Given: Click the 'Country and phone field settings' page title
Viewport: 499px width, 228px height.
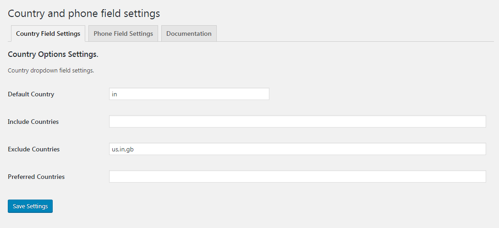Looking at the screenshot, I should pyautogui.click(x=84, y=13).
